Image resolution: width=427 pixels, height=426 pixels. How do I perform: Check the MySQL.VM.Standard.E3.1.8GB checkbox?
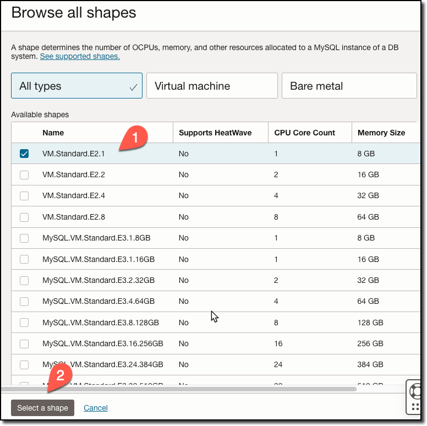click(24, 238)
